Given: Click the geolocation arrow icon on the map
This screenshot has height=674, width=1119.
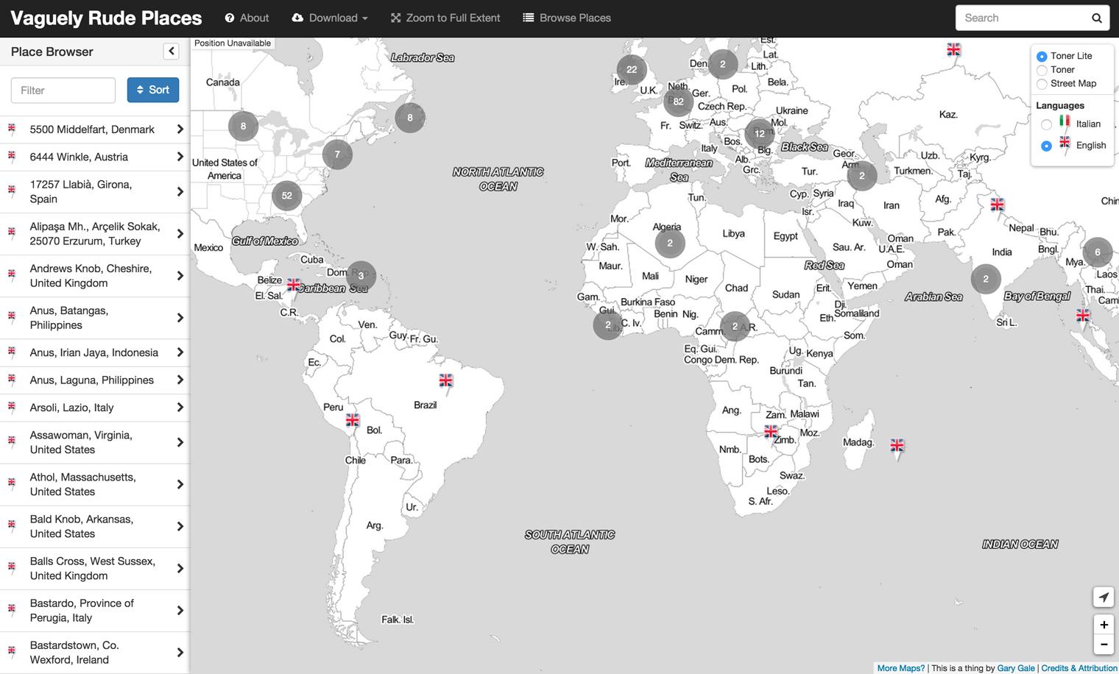Looking at the screenshot, I should coord(1103,597).
